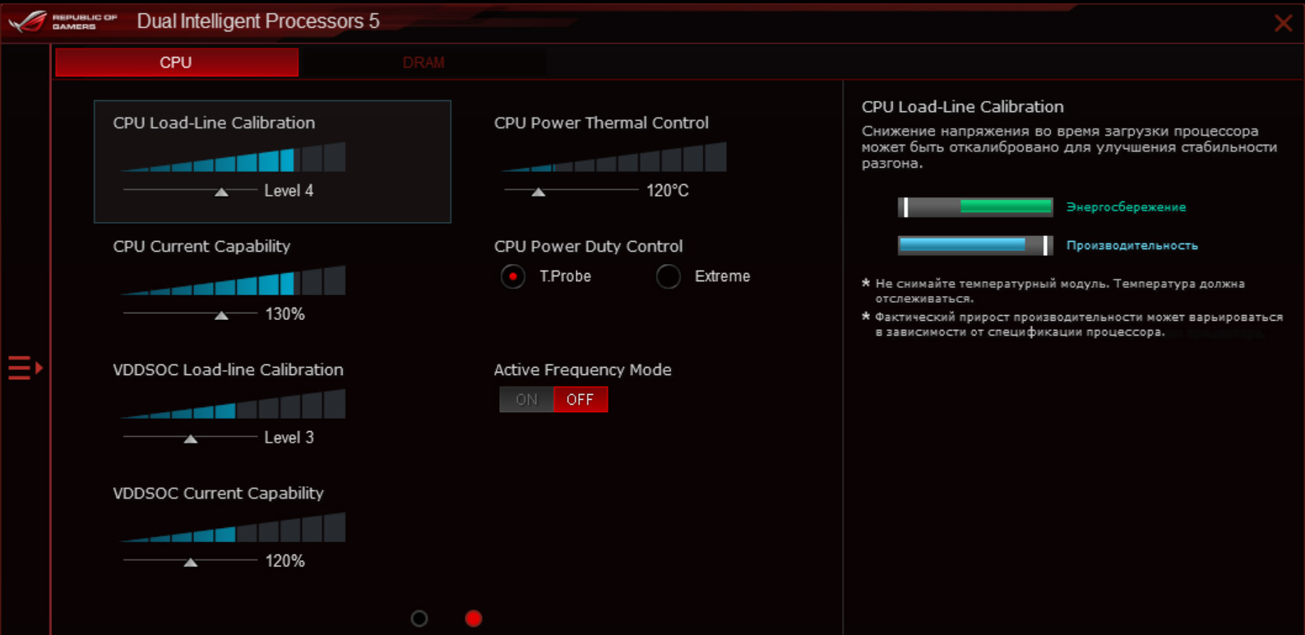Viewport: 1305px width, 635px height.
Task: Select the second red page dot
Action: click(474, 619)
